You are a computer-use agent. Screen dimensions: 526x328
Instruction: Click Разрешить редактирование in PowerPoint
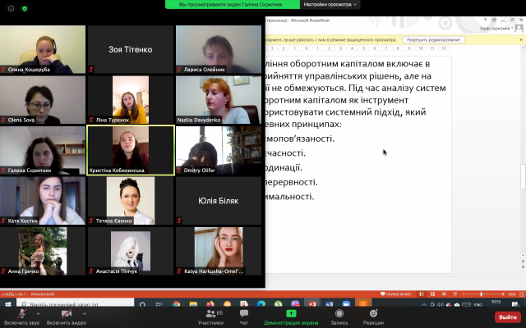point(433,40)
